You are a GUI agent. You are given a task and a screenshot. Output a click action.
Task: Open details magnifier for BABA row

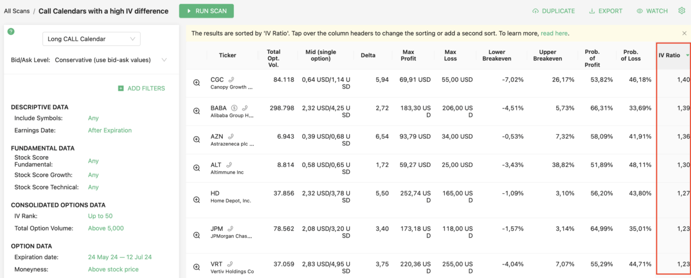[x=197, y=111]
